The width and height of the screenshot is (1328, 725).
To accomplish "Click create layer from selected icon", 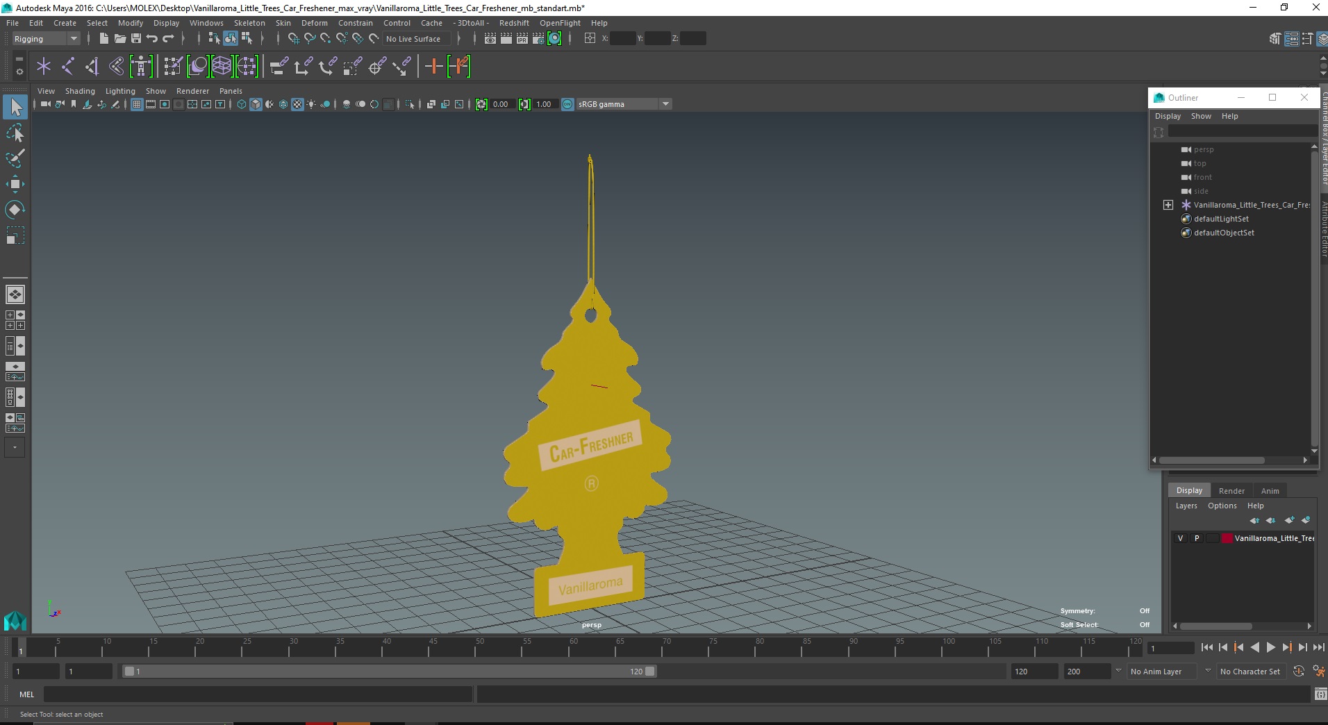I will [1306, 520].
